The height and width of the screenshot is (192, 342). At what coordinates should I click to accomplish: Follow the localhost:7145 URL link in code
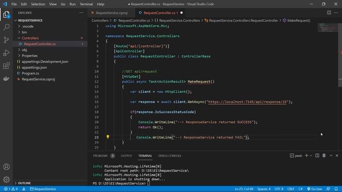click(247, 102)
